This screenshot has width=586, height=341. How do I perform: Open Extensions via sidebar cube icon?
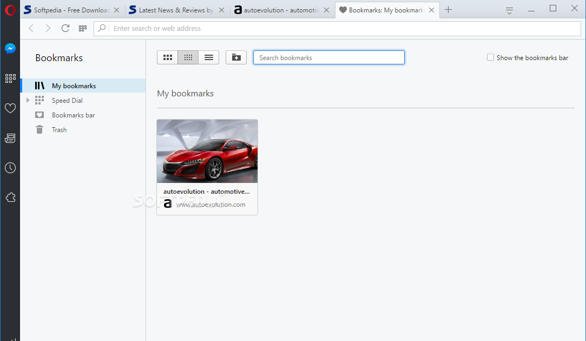(x=10, y=198)
